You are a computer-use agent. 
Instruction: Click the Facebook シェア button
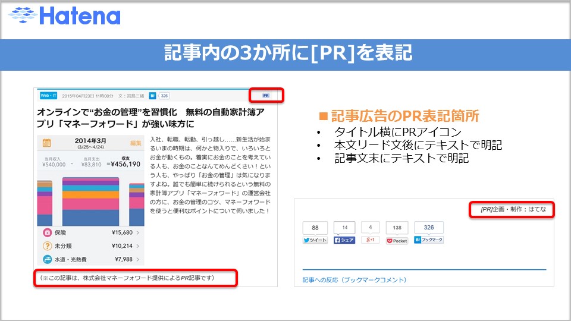click(x=344, y=240)
